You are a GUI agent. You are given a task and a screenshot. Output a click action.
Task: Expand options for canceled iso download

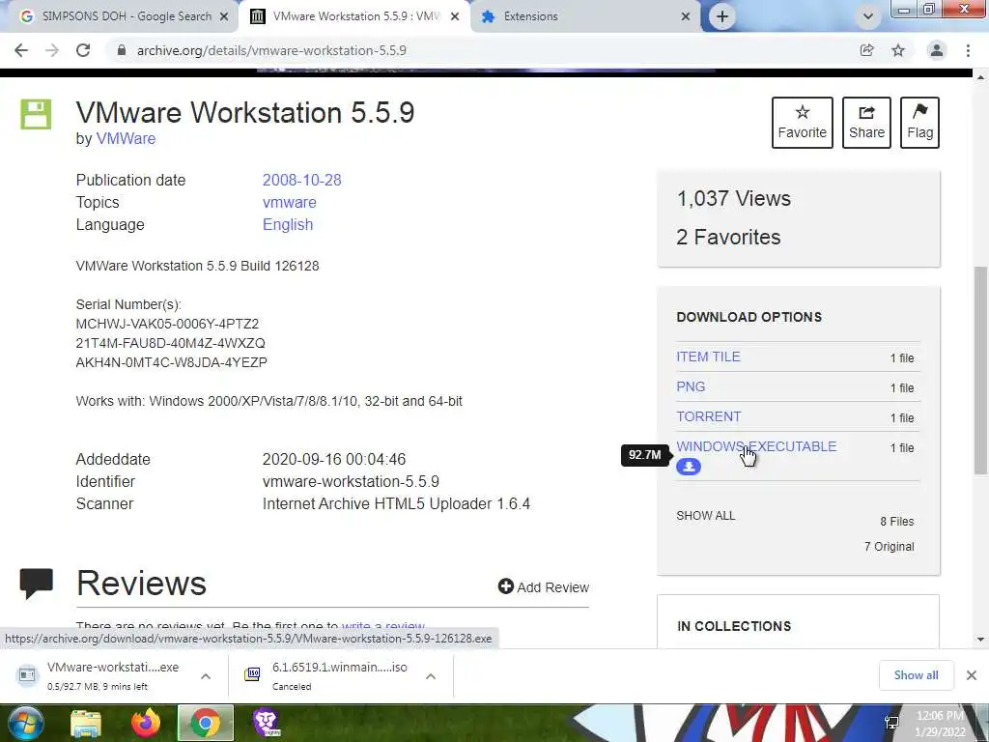click(431, 675)
